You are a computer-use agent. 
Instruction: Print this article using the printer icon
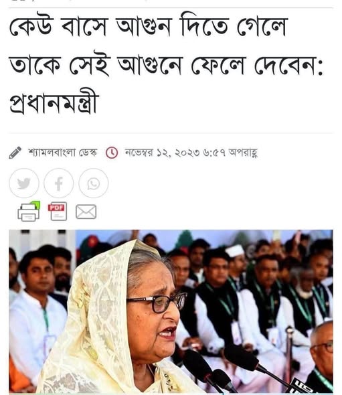[29, 212]
